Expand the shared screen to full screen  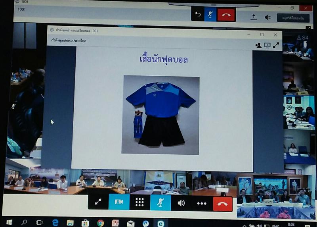tap(276, 45)
